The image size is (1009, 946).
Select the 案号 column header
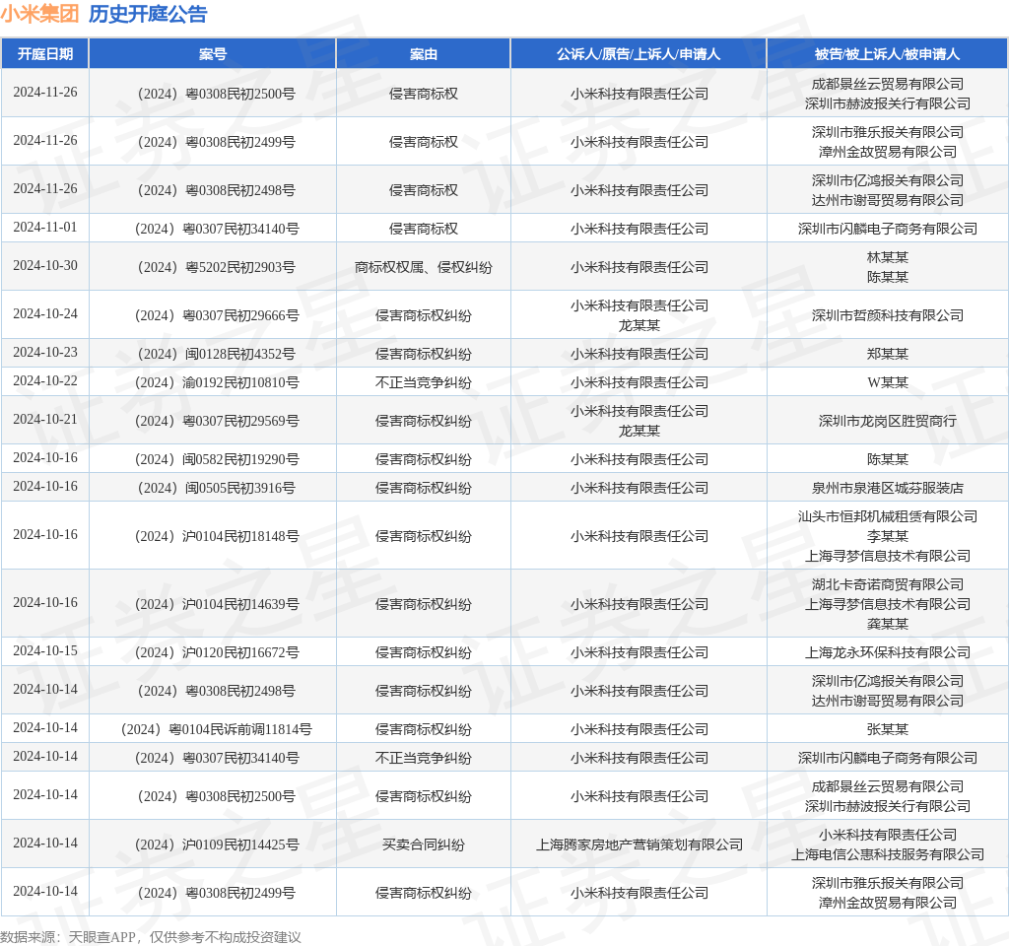pyautogui.click(x=213, y=54)
